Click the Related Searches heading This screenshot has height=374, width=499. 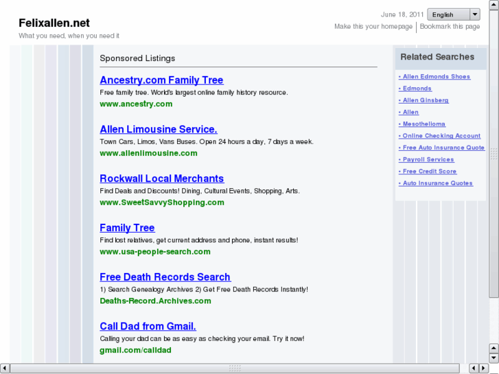point(437,57)
